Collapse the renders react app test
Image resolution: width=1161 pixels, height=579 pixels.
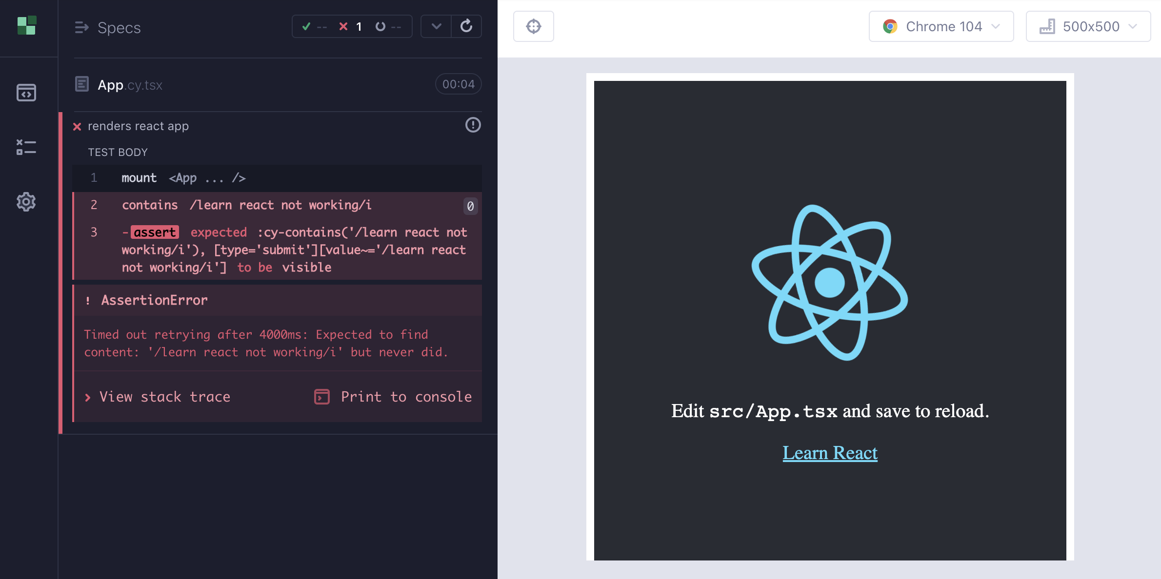coord(138,126)
